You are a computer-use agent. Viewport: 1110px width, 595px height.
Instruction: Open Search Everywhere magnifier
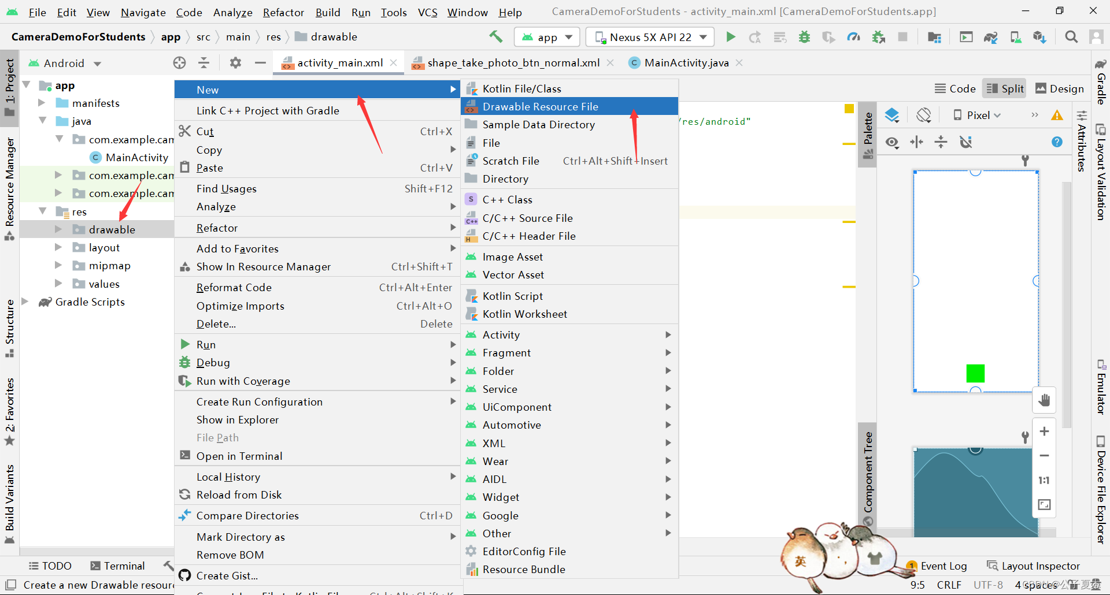(x=1071, y=36)
